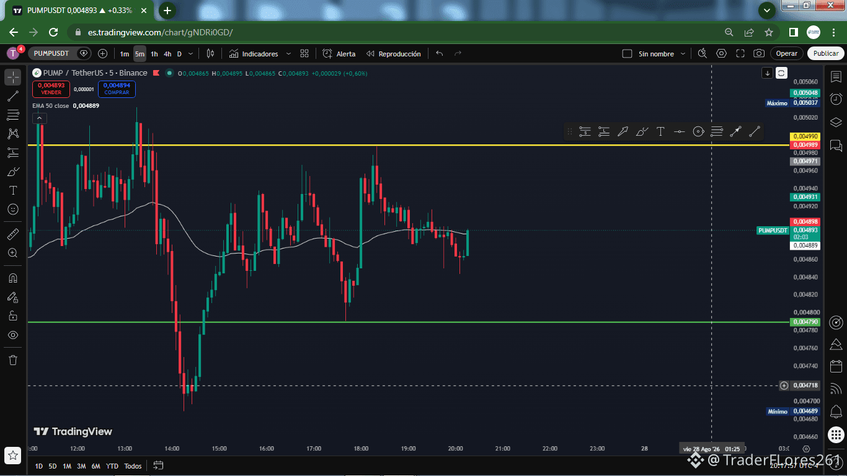Select the PUMPUSDT browser tab
Screen dimensions: 847x476
point(79,11)
